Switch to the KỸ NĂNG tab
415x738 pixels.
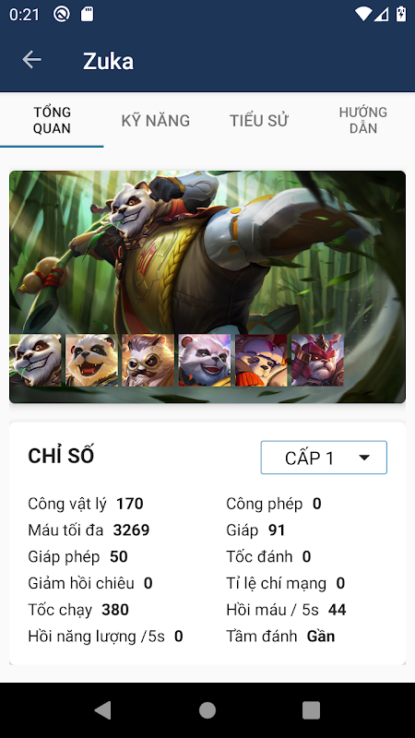pos(155,121)
